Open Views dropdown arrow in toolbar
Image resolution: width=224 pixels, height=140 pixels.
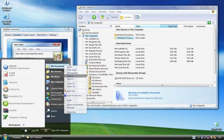[x=140, y=17]
